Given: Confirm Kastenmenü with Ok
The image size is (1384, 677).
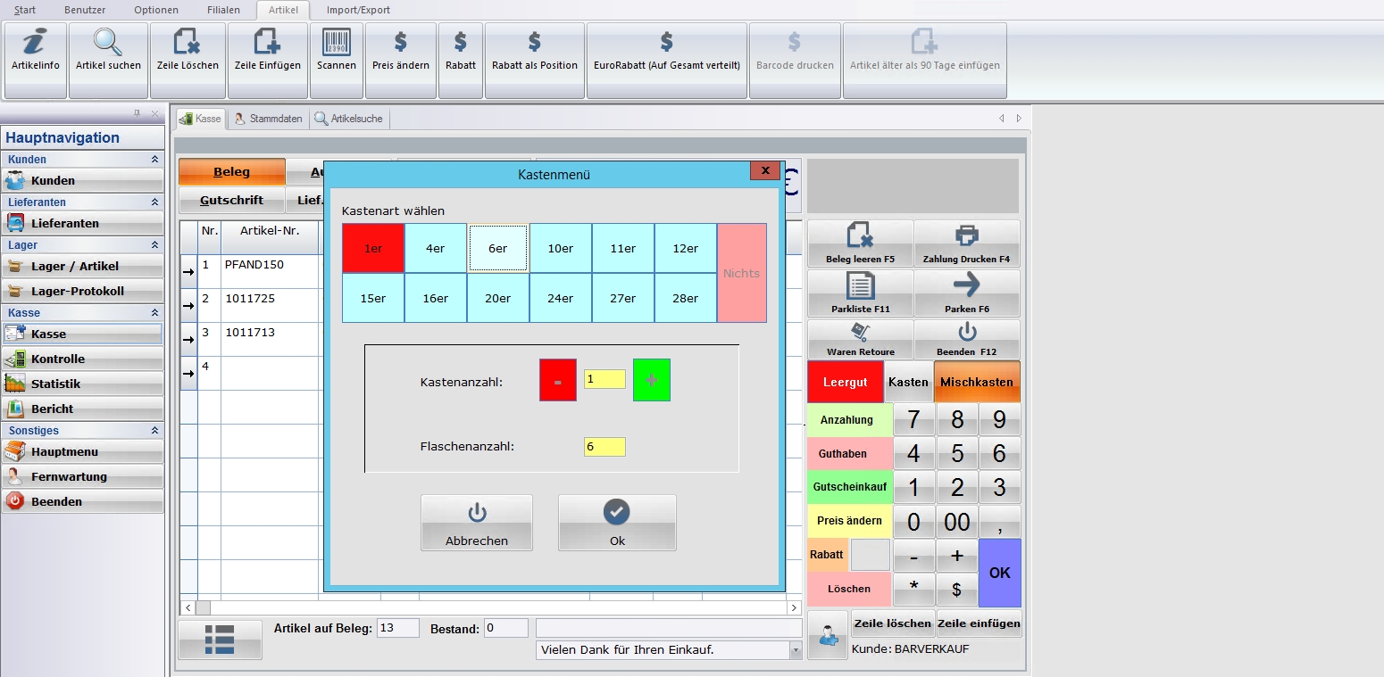Looking at the screenshot, I should 617,523.
